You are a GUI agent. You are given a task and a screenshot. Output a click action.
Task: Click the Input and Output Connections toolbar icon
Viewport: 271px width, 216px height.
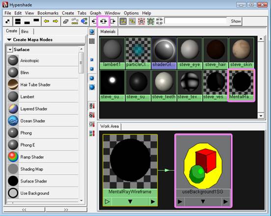(x=104, y=21)
